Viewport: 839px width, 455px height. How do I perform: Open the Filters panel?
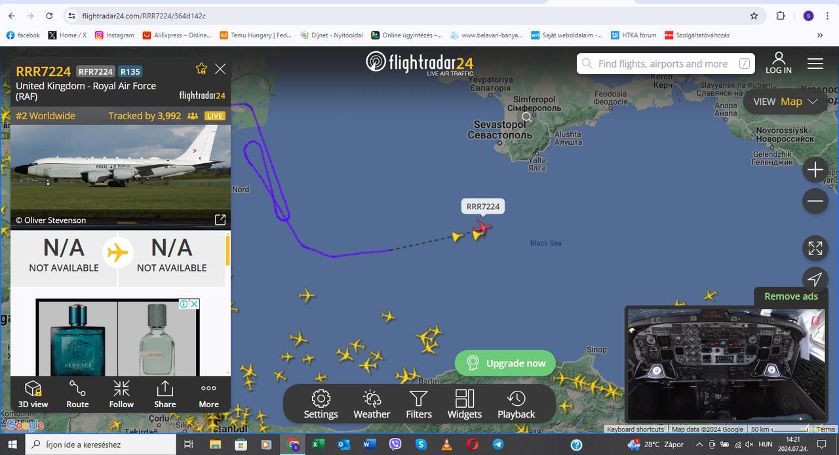click(419, 404)
